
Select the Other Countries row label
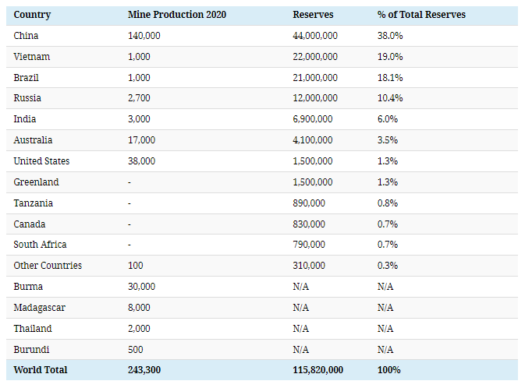click(48, 266)
